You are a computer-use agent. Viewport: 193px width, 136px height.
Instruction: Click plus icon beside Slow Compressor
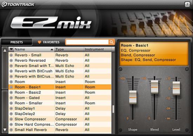pyautogui.click(x=11, y=119)
